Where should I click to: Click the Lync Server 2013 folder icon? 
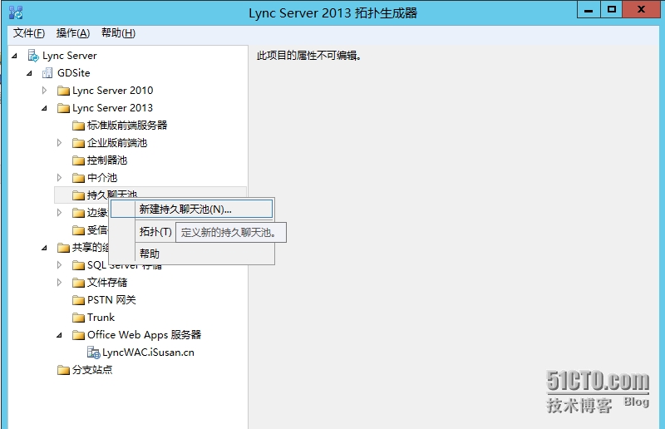63,108
